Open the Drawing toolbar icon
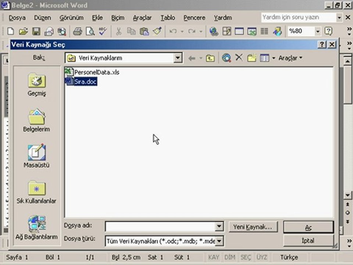Viewport: 353px width, 265px height. click(x=277, y=31)
